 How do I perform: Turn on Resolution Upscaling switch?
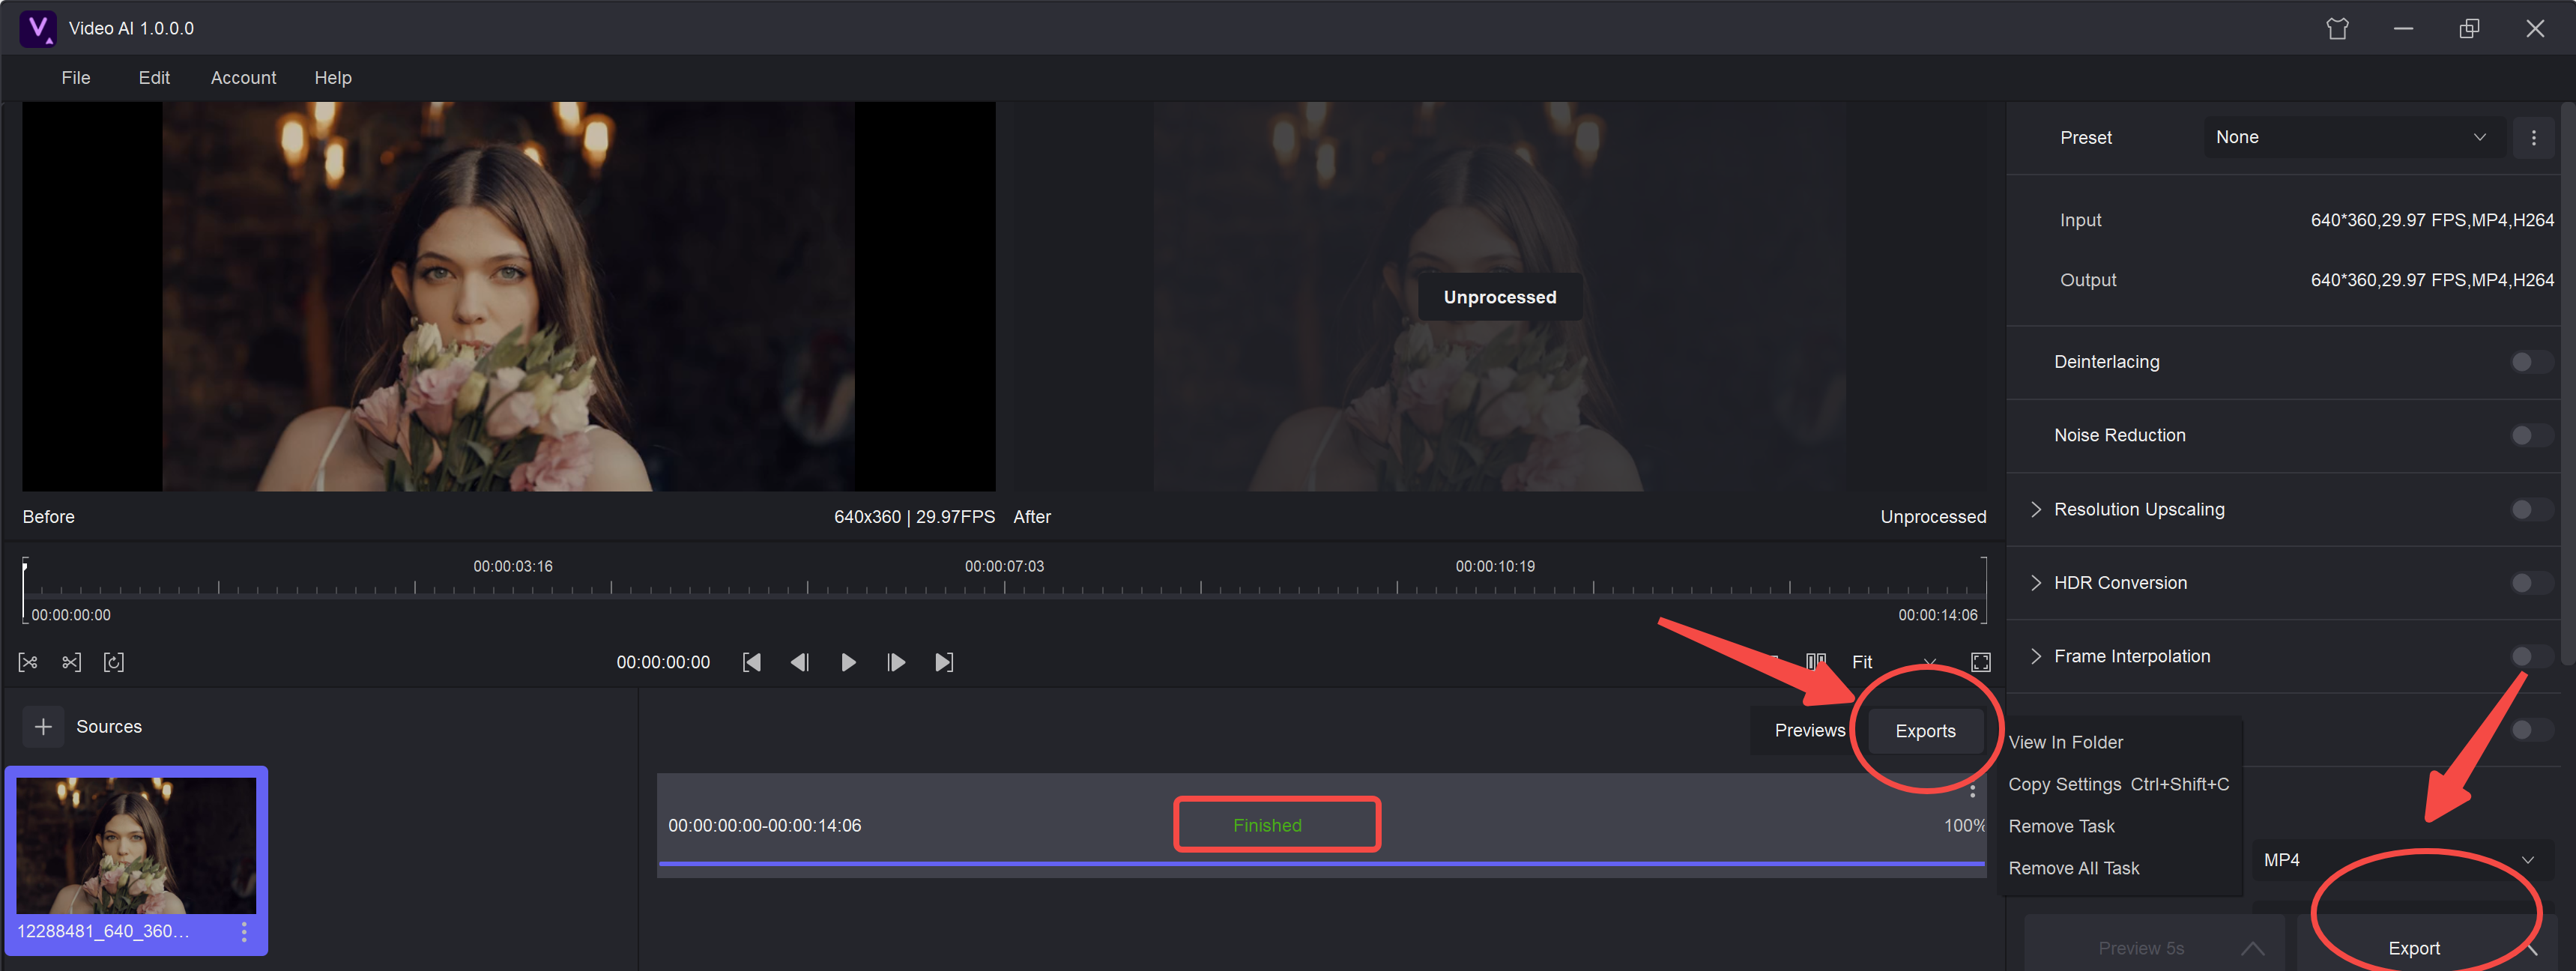[x=2530, y=509]
